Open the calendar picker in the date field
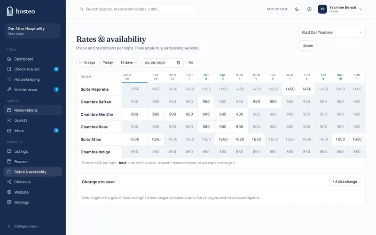Viewport: 376px width, 235px height. click(179, 63)
